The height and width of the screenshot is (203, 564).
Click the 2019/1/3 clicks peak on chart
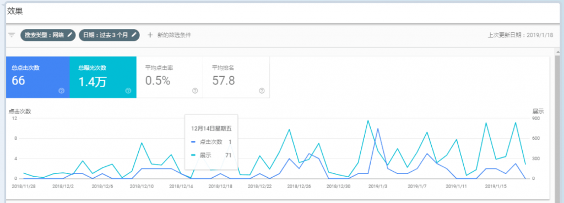[378, 128]
